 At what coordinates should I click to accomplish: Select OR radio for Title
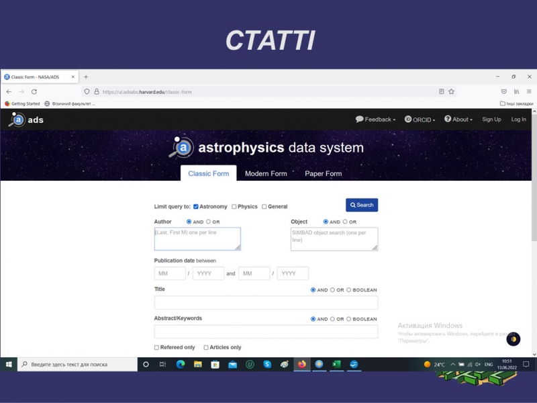(x=332, y=290)
